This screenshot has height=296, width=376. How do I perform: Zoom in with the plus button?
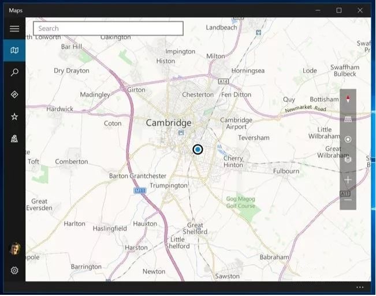[x=348, y=180]
